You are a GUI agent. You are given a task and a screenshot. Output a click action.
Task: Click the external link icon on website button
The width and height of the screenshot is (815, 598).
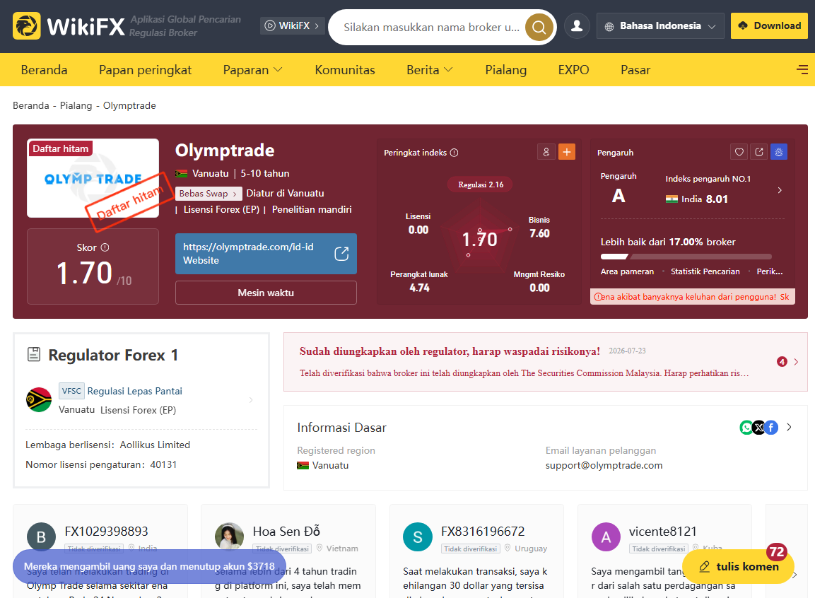341,254
